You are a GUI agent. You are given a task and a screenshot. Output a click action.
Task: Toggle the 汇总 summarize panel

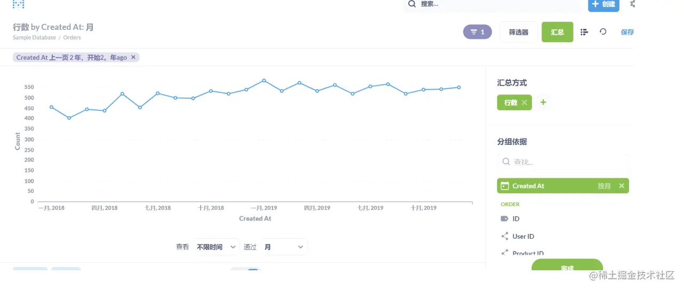[x=557, y=32]
